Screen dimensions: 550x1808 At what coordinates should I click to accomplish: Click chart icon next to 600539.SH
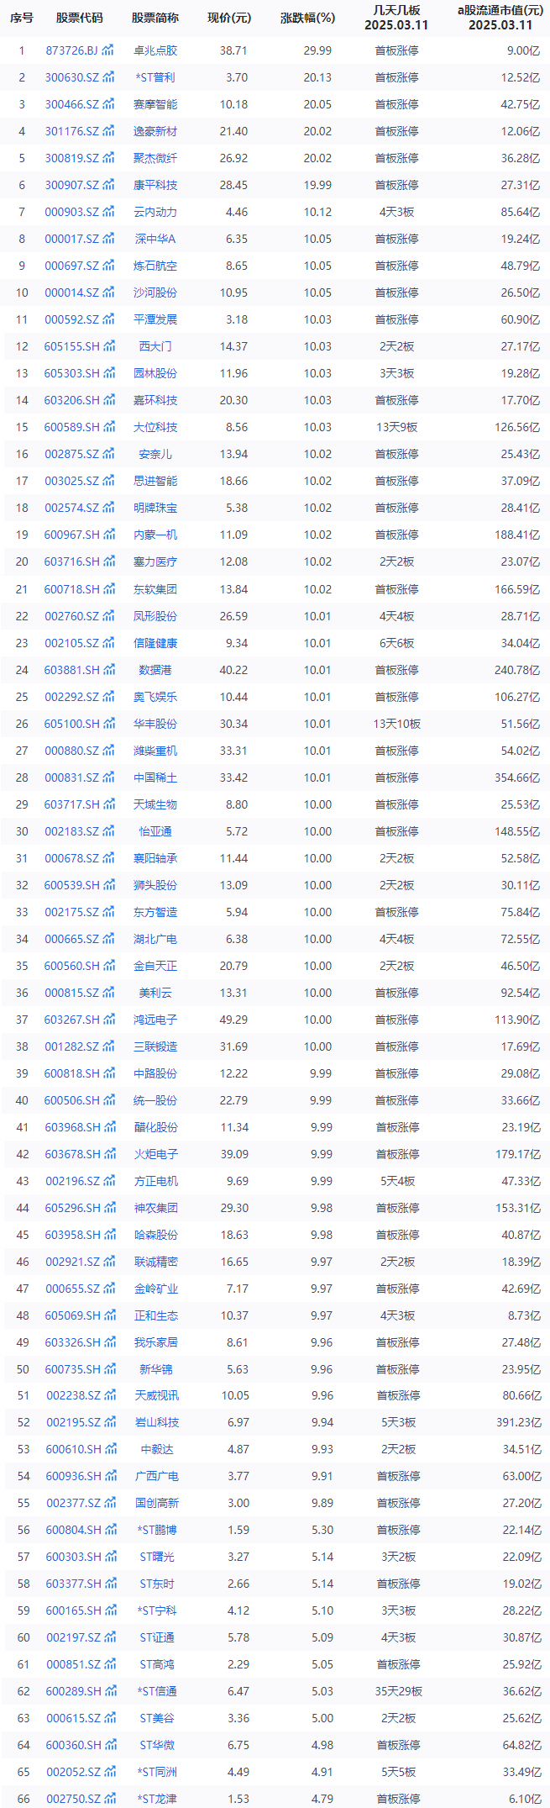click(108, 885)
